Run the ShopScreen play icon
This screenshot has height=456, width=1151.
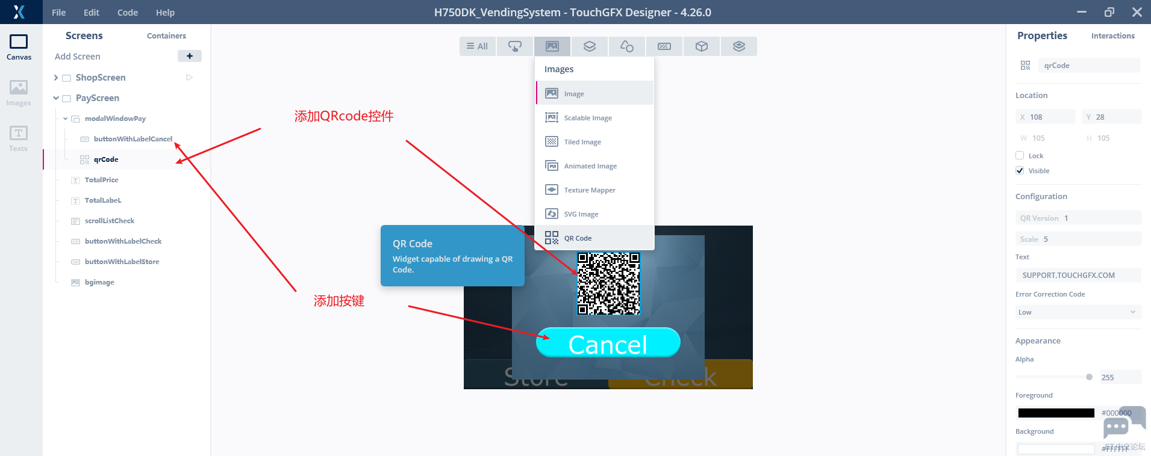(x=189, y=78)
